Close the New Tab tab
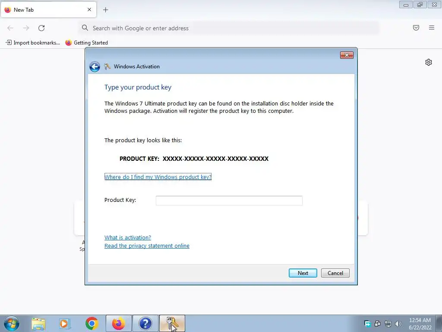The height and width of the screenshot is (332, 442). tap(89, 10)
